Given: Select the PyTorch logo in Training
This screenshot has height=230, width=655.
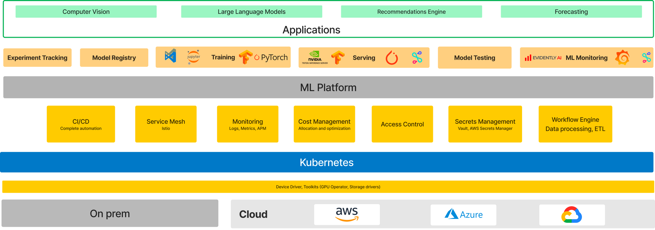Looking at the screenshot, I should pyautogui.click(x=271, y=58).
